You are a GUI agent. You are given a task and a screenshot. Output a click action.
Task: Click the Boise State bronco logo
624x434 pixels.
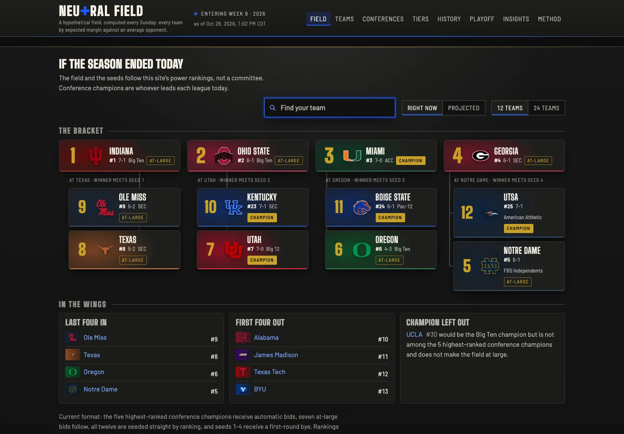361,207
